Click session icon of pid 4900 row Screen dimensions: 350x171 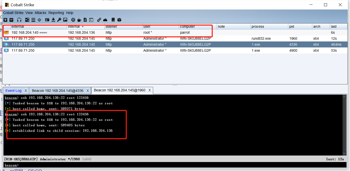tap(6, 50)
